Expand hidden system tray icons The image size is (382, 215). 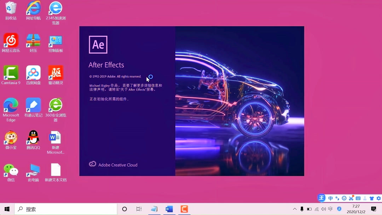(295, 209)
